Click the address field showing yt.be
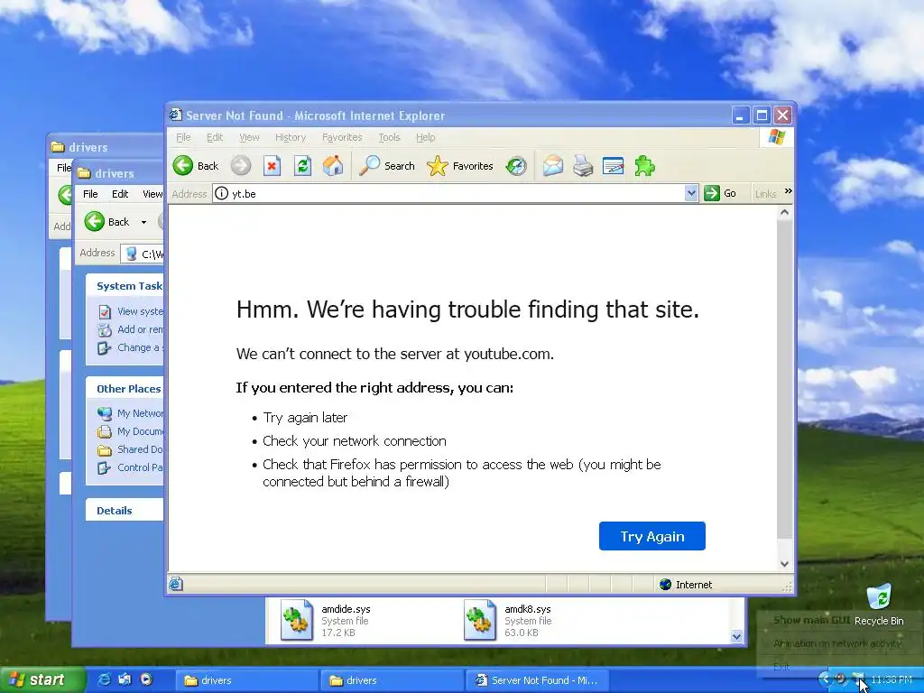The width and height of the screenshot is (924, 693). (456, 193)
